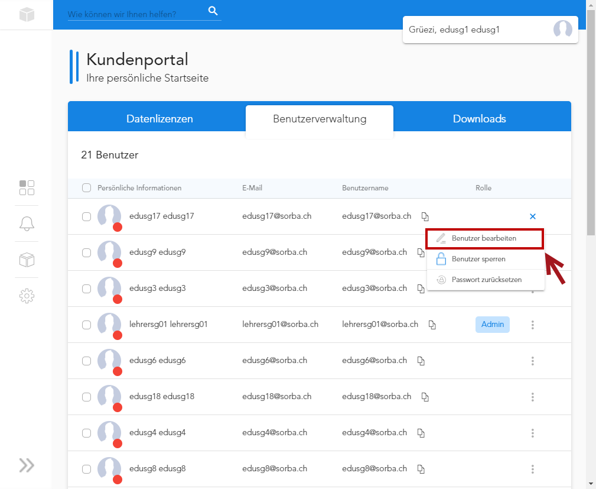The width and height of the screenshot is (596, 489).
Task: Open the dashboard tiles sidebar icon
Action: [x=27, y=187]
